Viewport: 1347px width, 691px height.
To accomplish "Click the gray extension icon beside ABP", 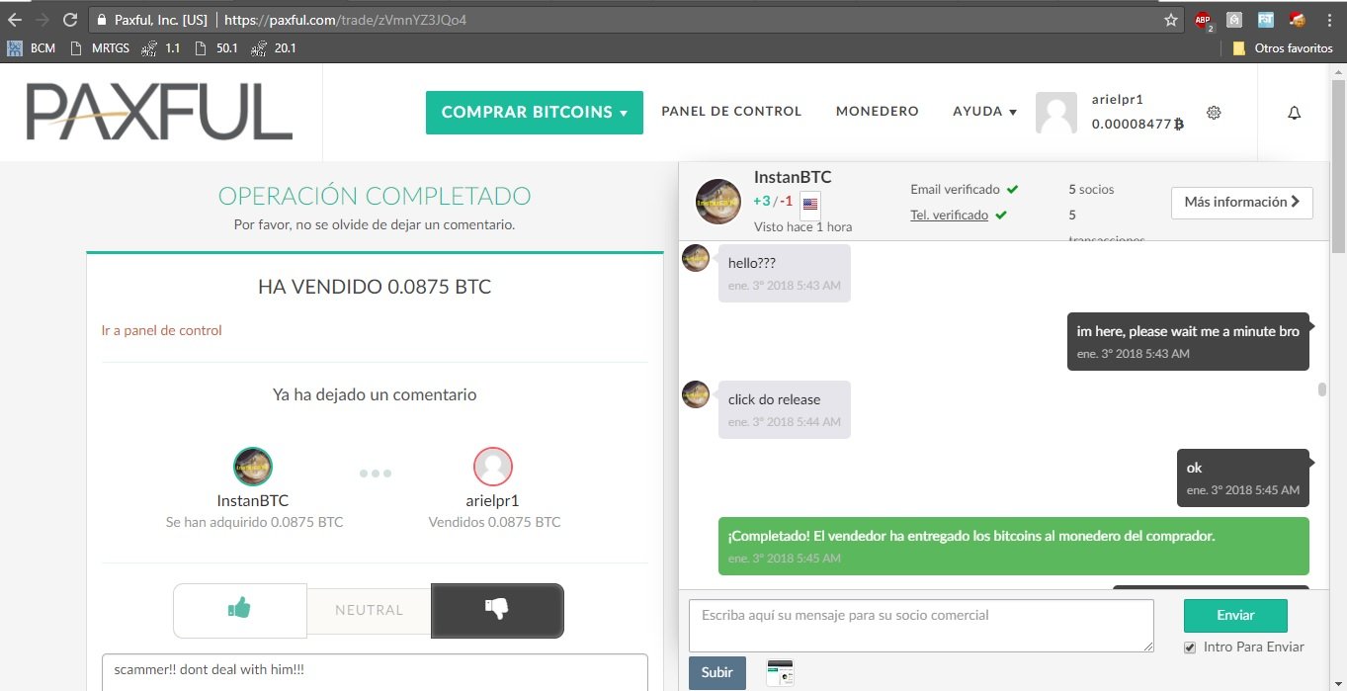I will 1233,19.
